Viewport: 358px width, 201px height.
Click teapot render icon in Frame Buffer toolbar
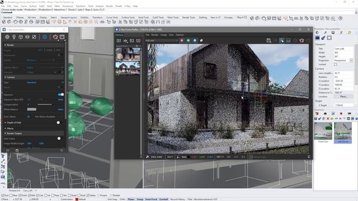(x=302, y=41)
